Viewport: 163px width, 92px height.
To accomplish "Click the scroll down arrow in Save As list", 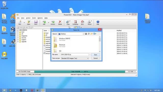I will tap(100, 51).
